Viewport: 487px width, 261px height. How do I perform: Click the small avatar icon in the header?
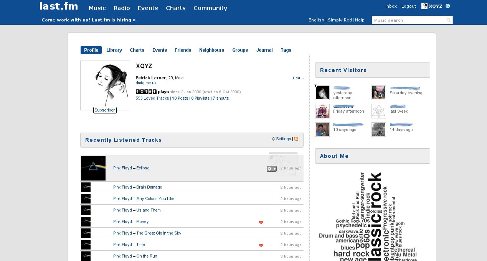tap(424, 6)
